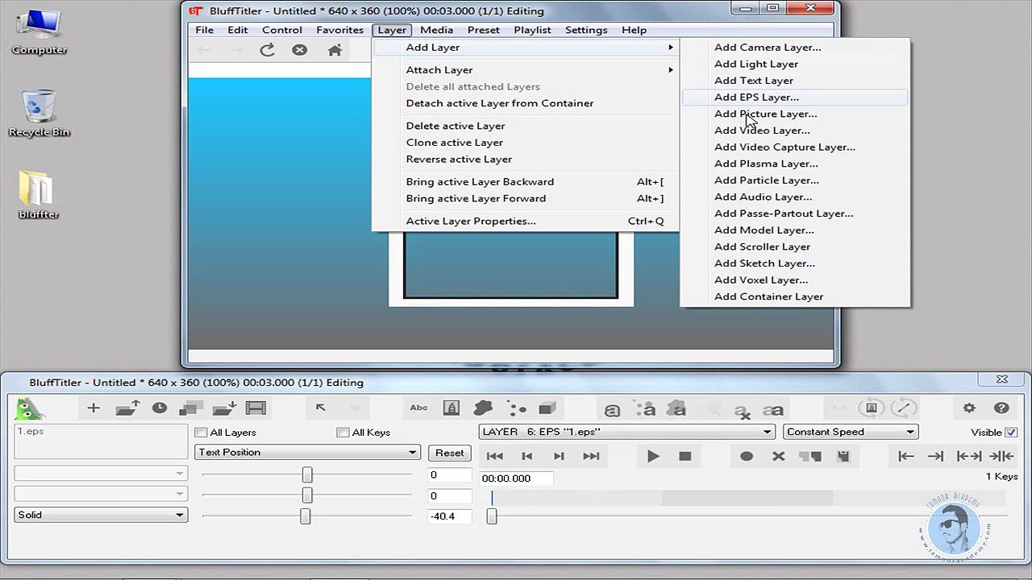1032x580 pixels.
Task: Go to previous key button
Action: point(527,456)
